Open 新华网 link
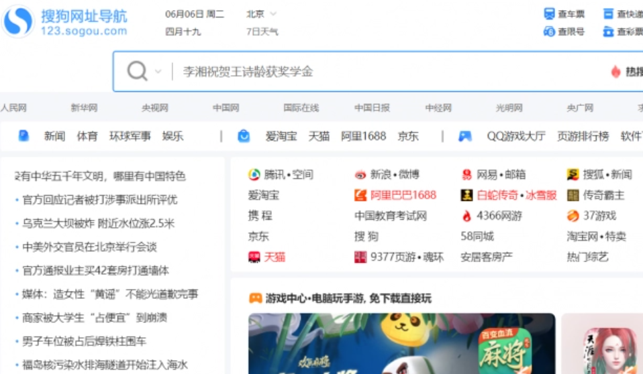Screen dimensions: 643x374 coord(84,108)
